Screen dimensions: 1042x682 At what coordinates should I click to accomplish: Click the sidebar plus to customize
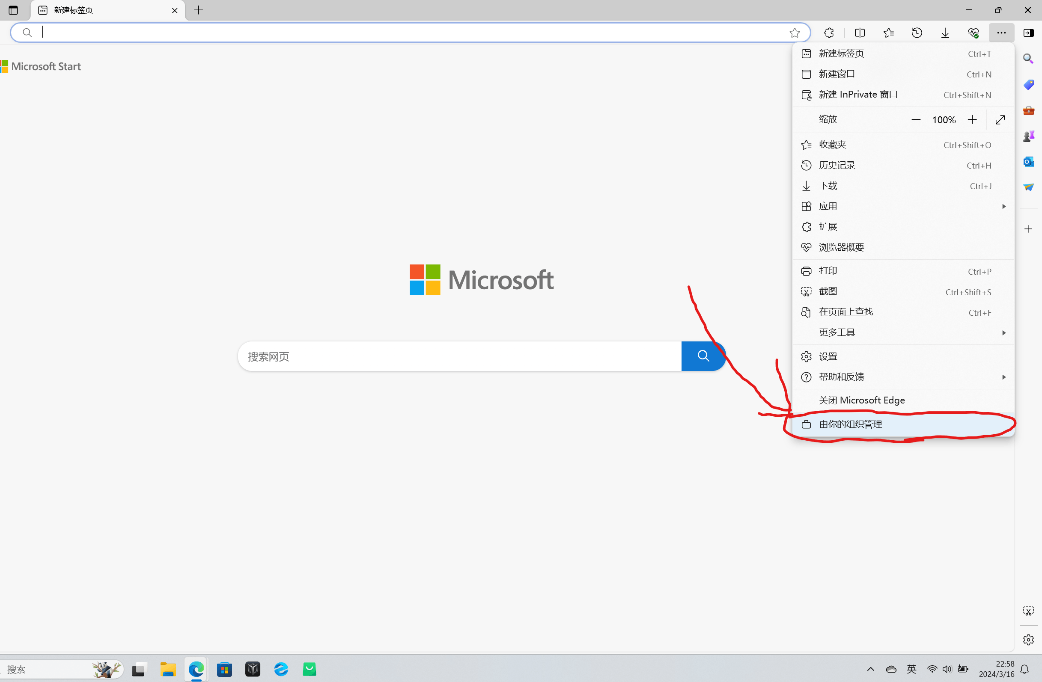tap(1028, 229)
